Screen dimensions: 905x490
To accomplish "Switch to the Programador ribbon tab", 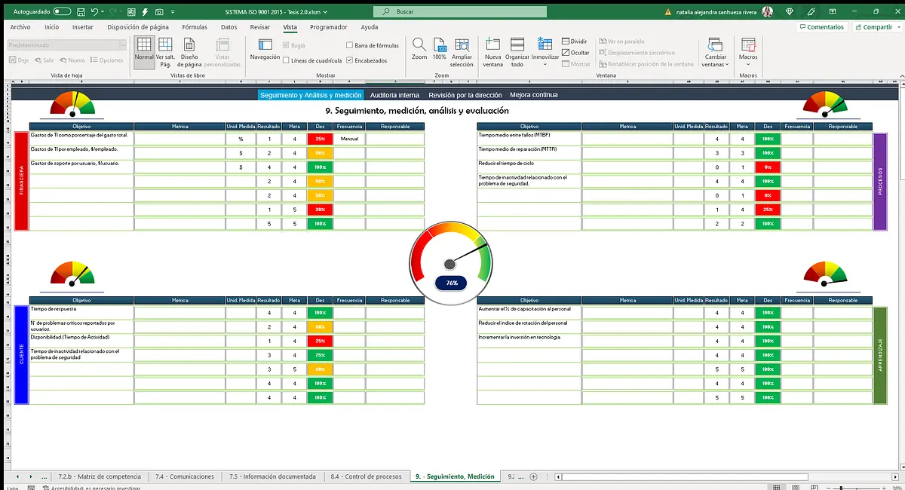I will [x=329, y=27].
